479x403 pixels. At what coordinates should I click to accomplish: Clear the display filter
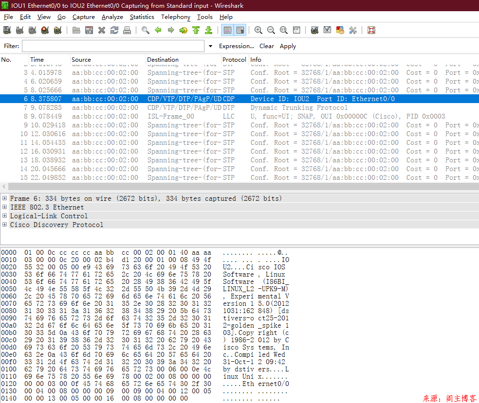pyautogui.click(x=266, y=46)
